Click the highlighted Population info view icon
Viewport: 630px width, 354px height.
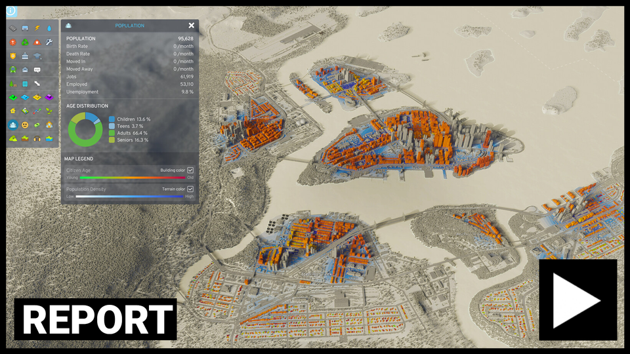[13, 125]
